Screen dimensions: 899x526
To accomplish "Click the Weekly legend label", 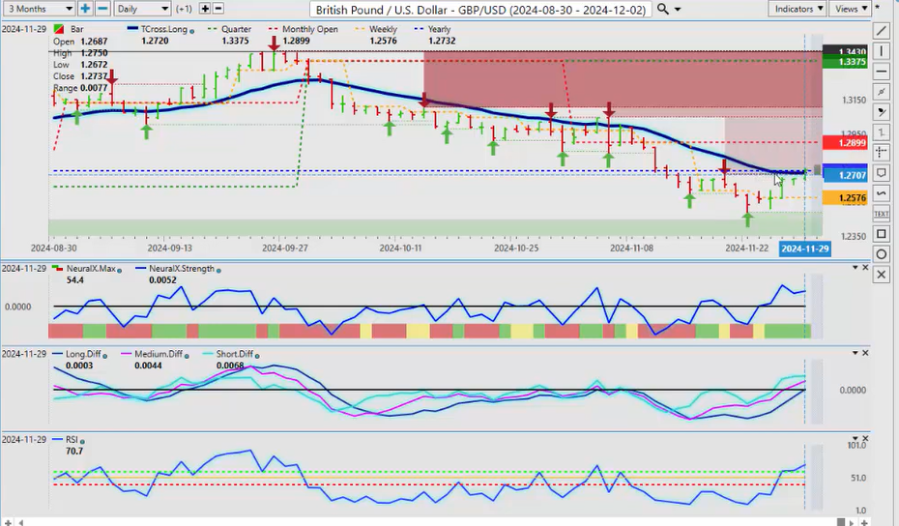I will (x=383, y=29).
